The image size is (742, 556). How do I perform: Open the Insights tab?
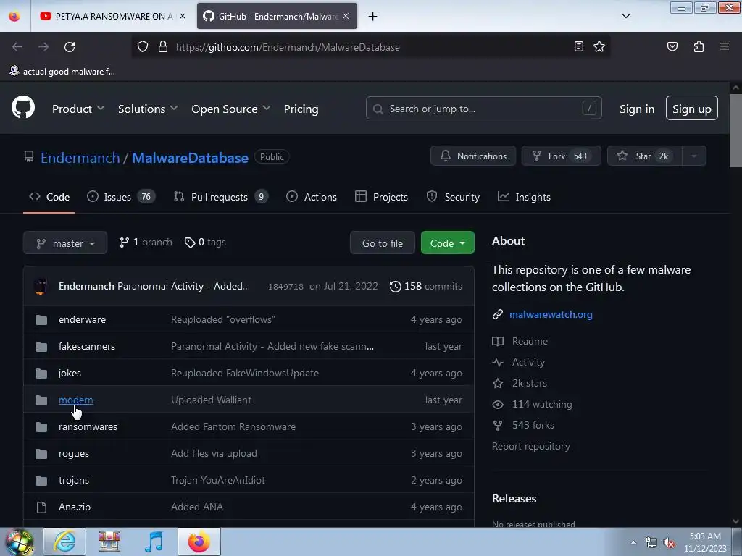[524, 197]
